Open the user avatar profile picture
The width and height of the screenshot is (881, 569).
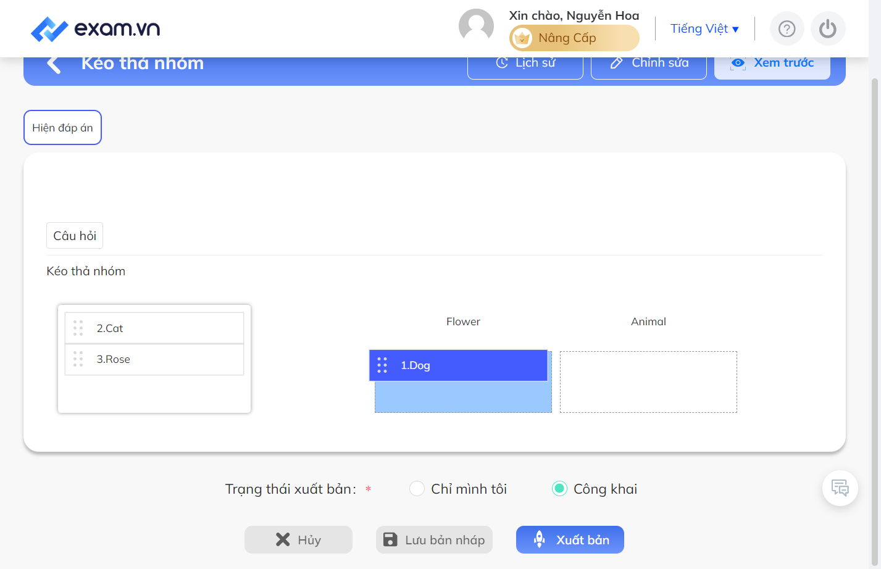(x=476, y=27)
